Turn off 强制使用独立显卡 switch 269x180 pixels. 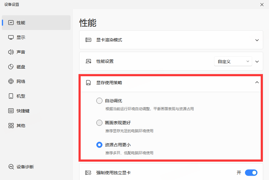click(x=251, y=173)
